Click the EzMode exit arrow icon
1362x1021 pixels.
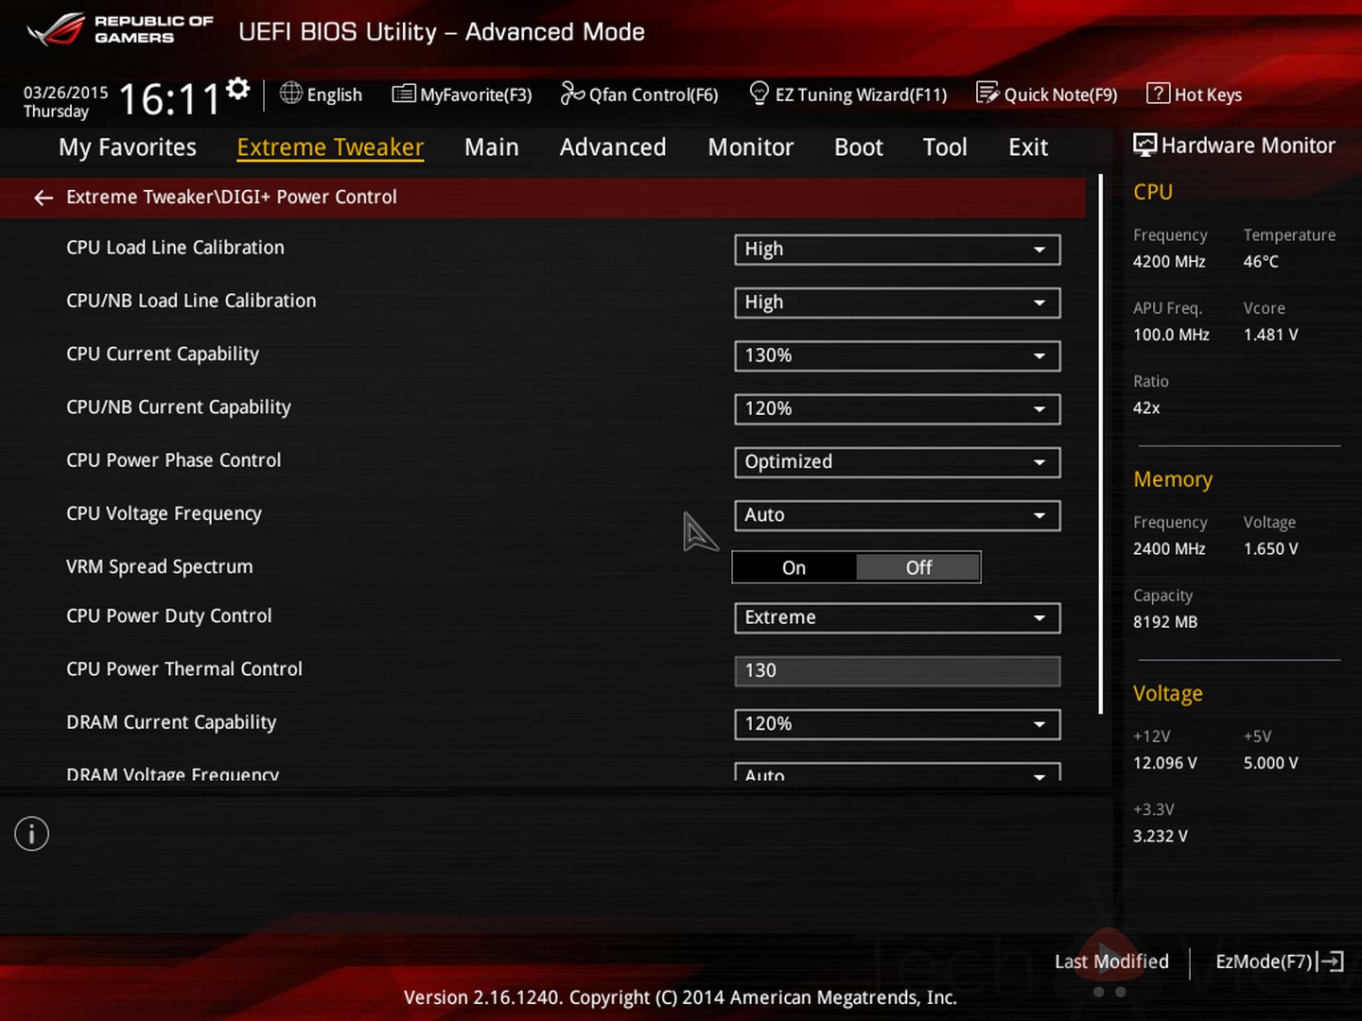[x=1332, y=961]
